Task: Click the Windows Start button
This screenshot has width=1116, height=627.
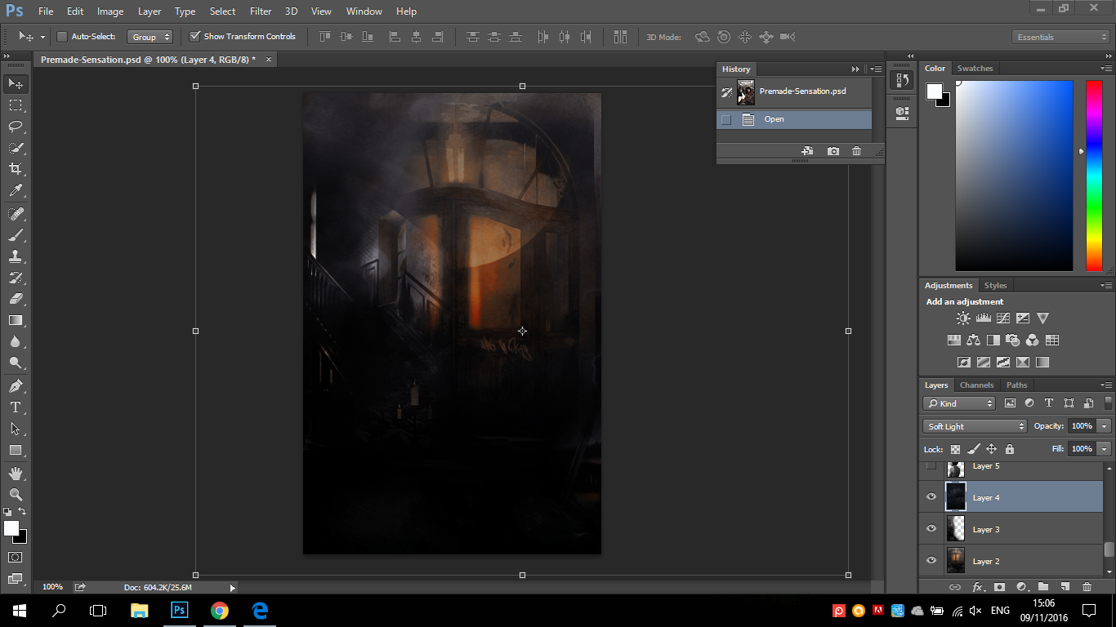Action: click(x=20, y=610)
